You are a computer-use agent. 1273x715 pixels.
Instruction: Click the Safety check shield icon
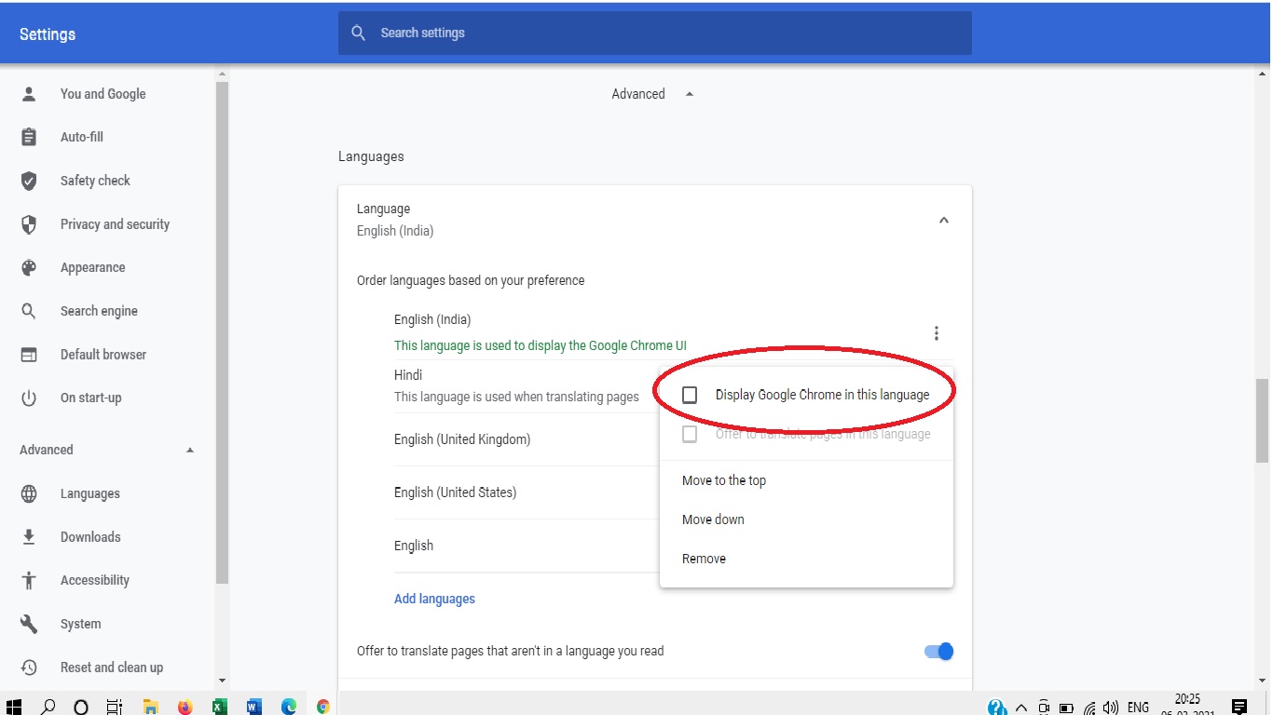coord(29,181)
